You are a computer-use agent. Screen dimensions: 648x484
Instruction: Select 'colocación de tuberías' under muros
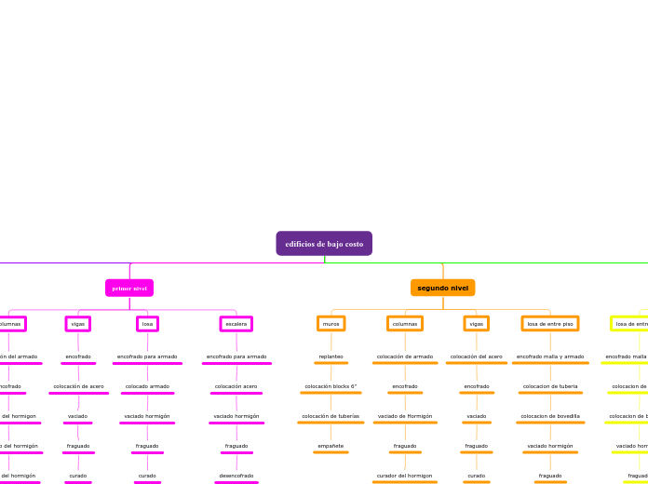(x=331, y=416)
